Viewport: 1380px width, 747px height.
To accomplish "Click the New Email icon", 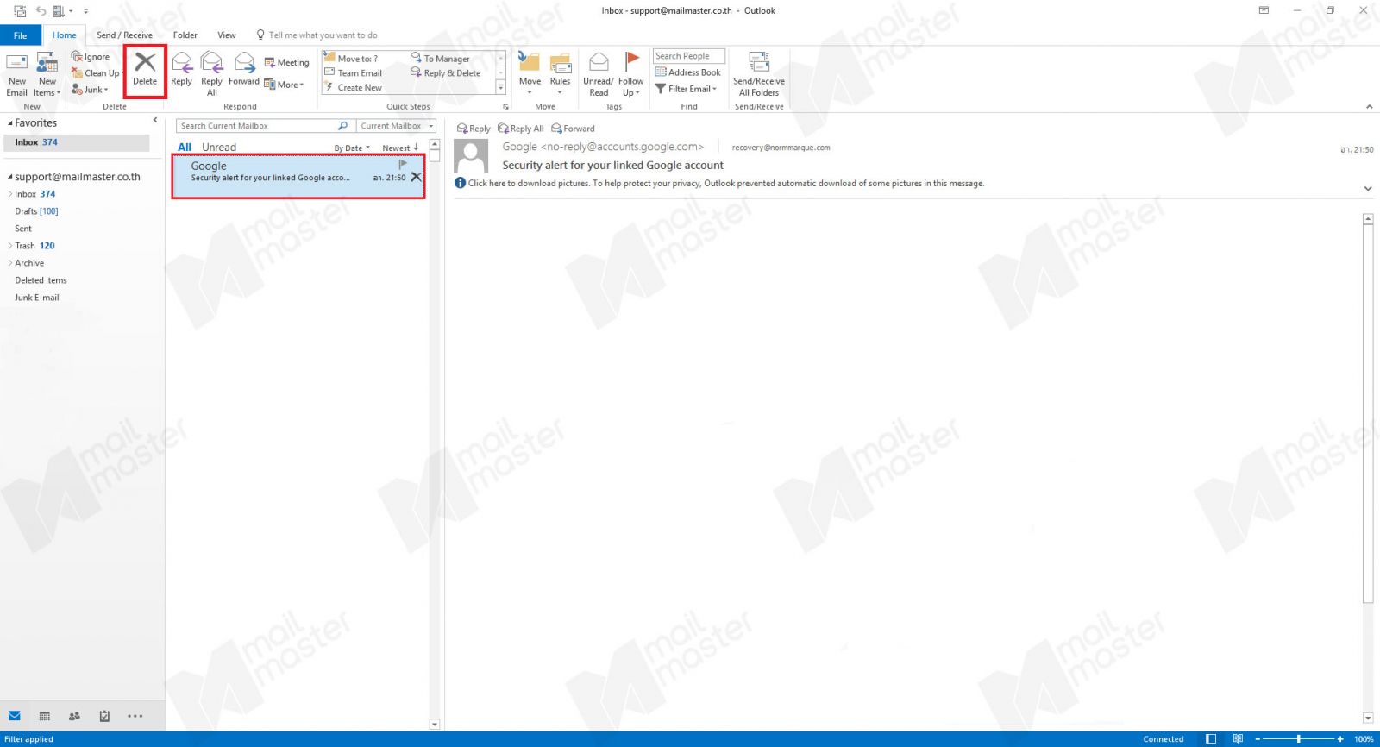I will pyautogui.click(x=17, y=74).
